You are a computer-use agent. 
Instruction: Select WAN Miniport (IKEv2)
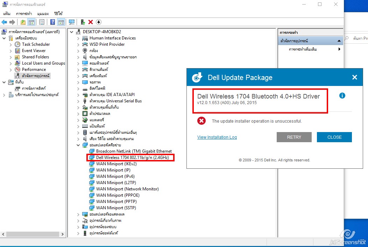click(x=116, y=164)
